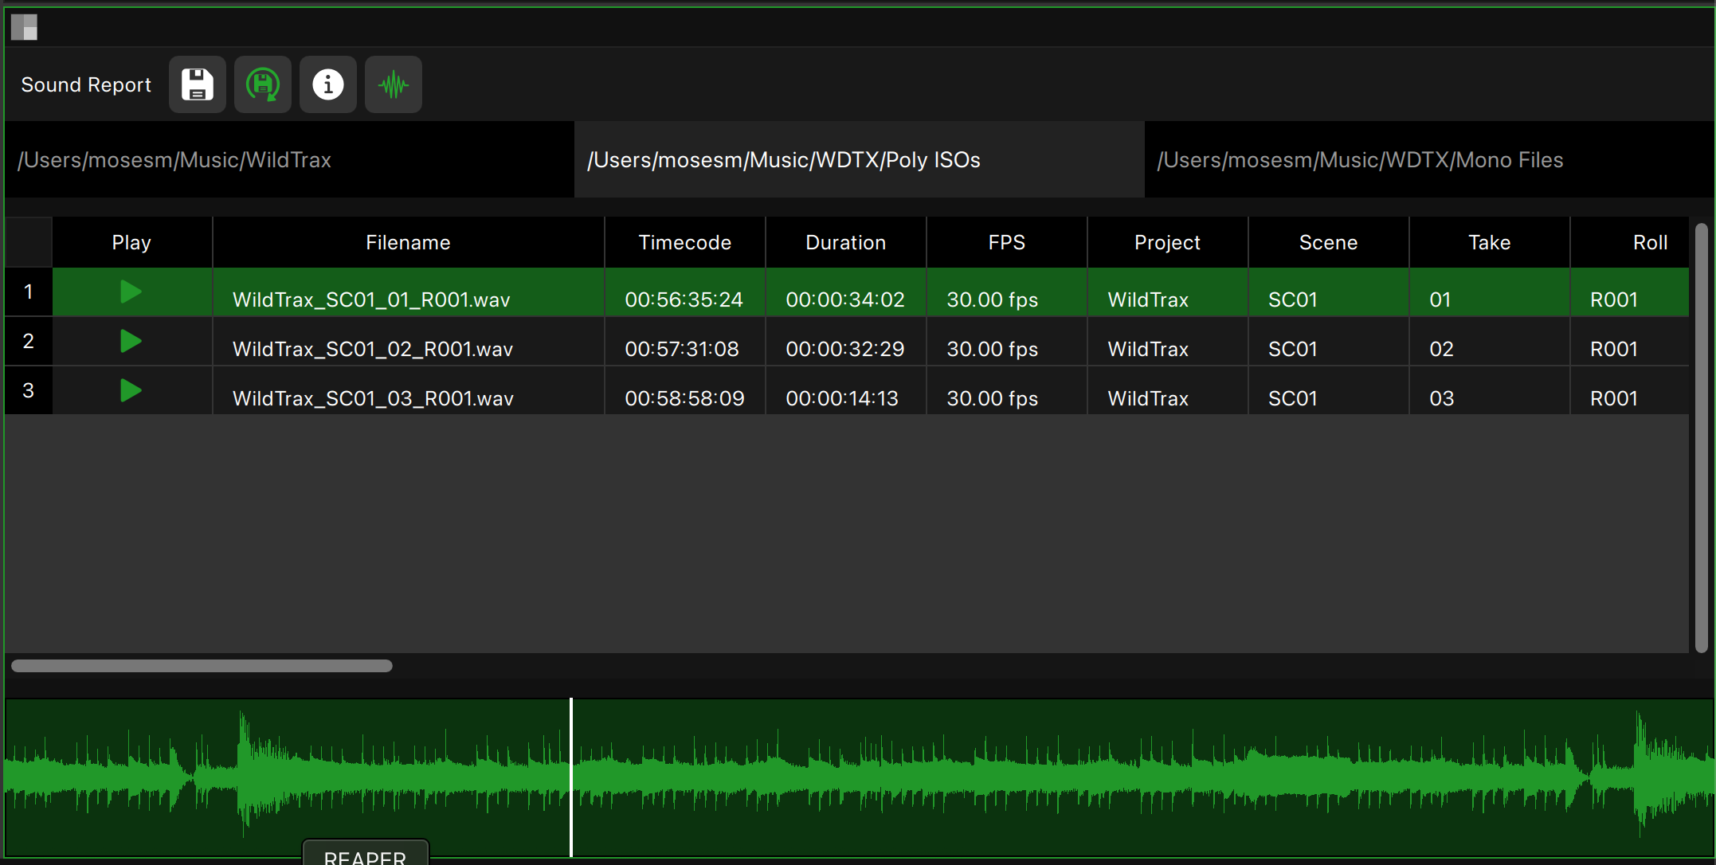Open the info icon button
Image resolution: width=1716 pixels, height=865 pixels.
(x=327, y=84)
